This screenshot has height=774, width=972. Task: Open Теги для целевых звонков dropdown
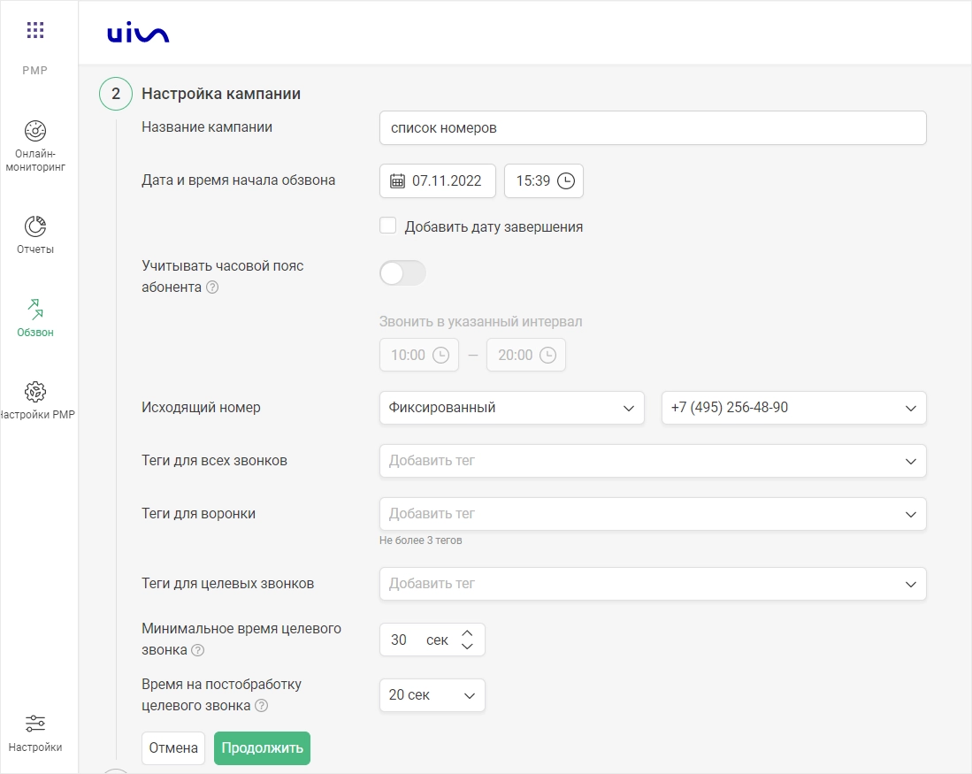653,584
